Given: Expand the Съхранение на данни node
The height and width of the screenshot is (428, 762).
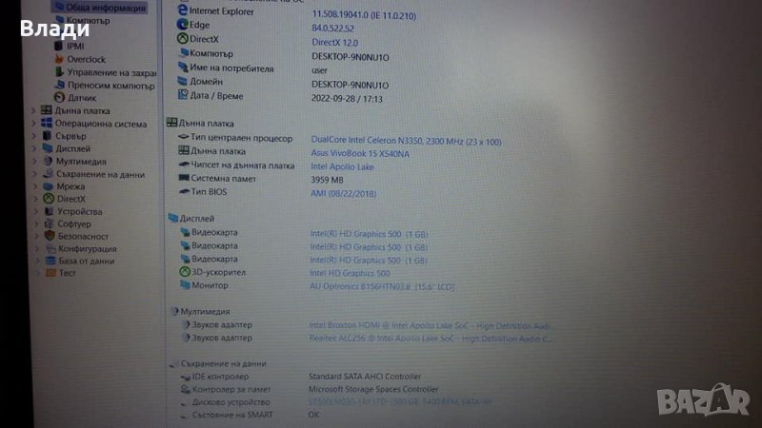Looking at the screenshot, I should (34, 174).
